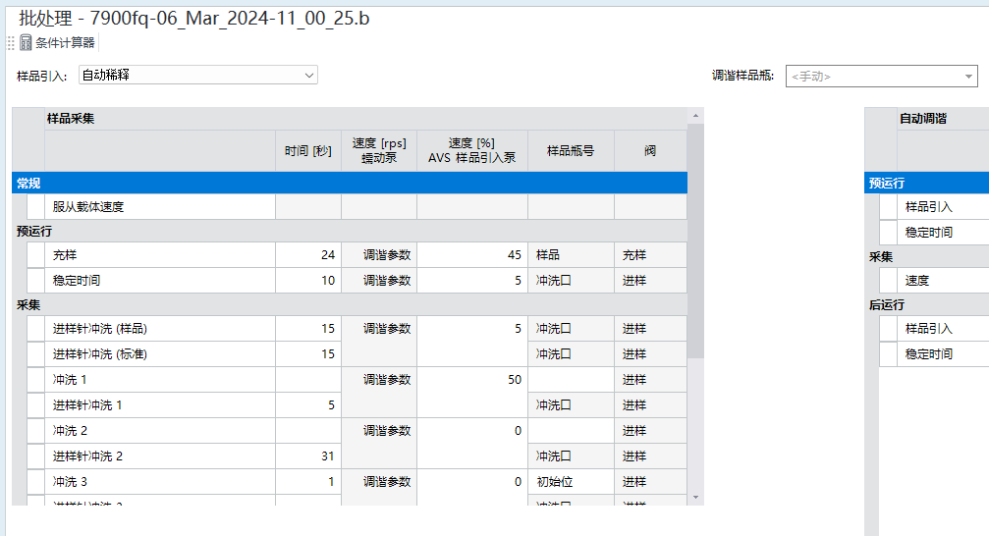Screen dimensions: 989x536
Task: Edit 充样 AVS speed value 45
Action: [472, 255]
